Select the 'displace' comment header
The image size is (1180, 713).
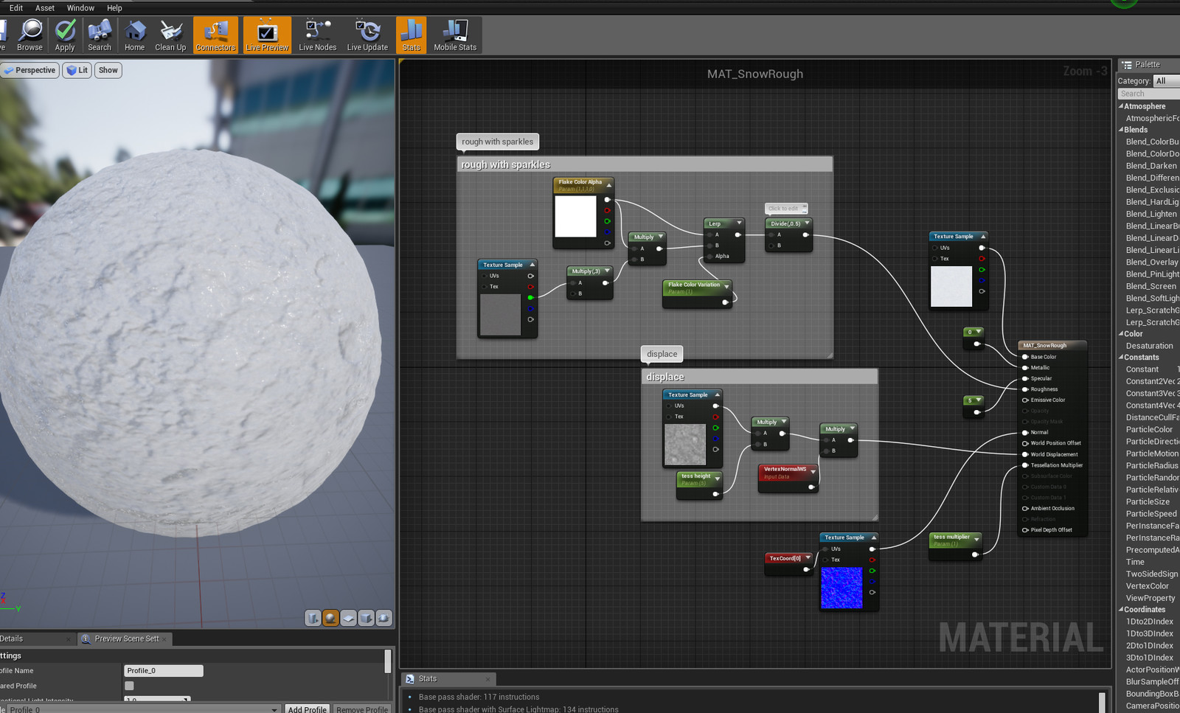pyautogui.click(x=760, y=377)
